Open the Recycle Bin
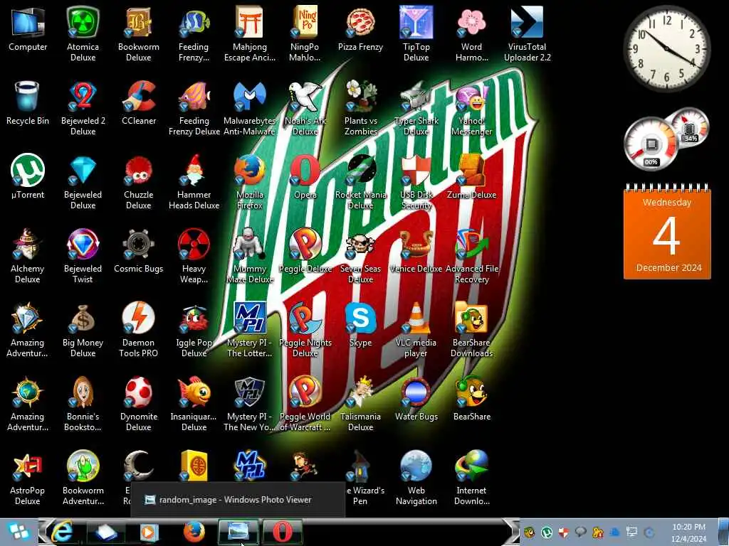Image resolution: width=729 pixels, height=546 pixels. tap(28, 103)
